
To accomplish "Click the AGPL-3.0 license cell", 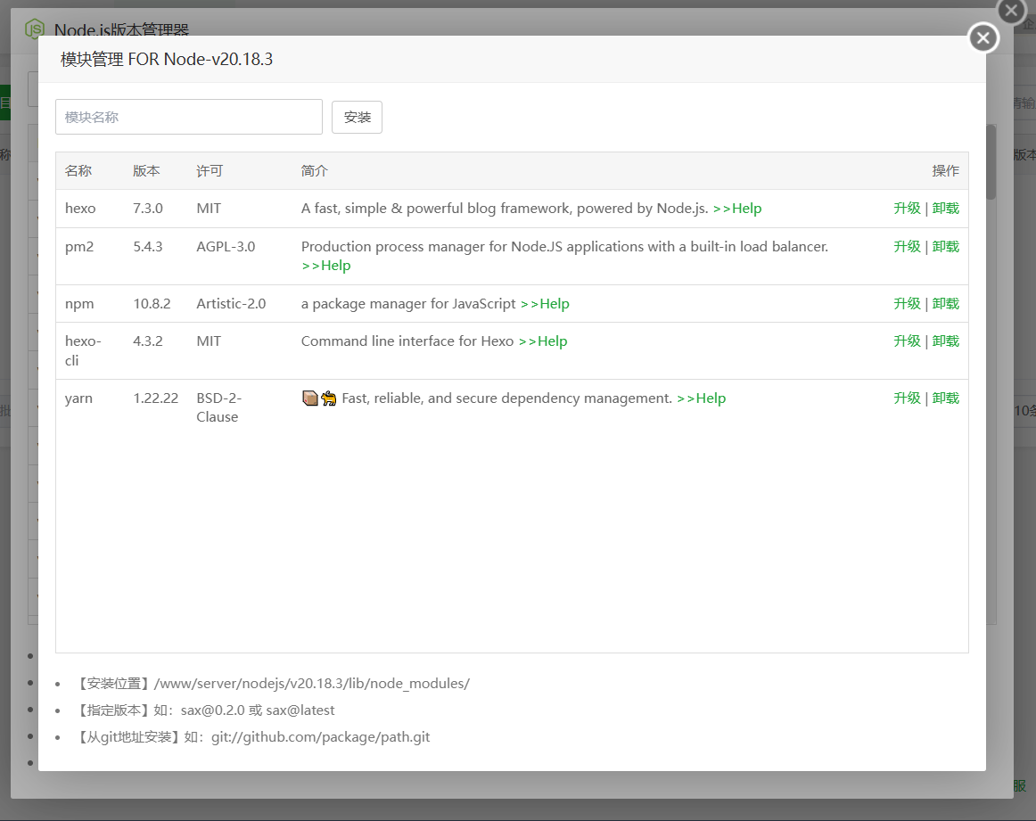I will click(x=226, y=246).
